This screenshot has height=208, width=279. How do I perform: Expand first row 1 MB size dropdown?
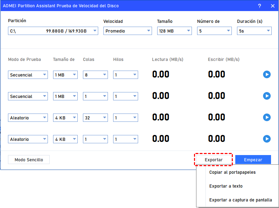click(65, 75)
